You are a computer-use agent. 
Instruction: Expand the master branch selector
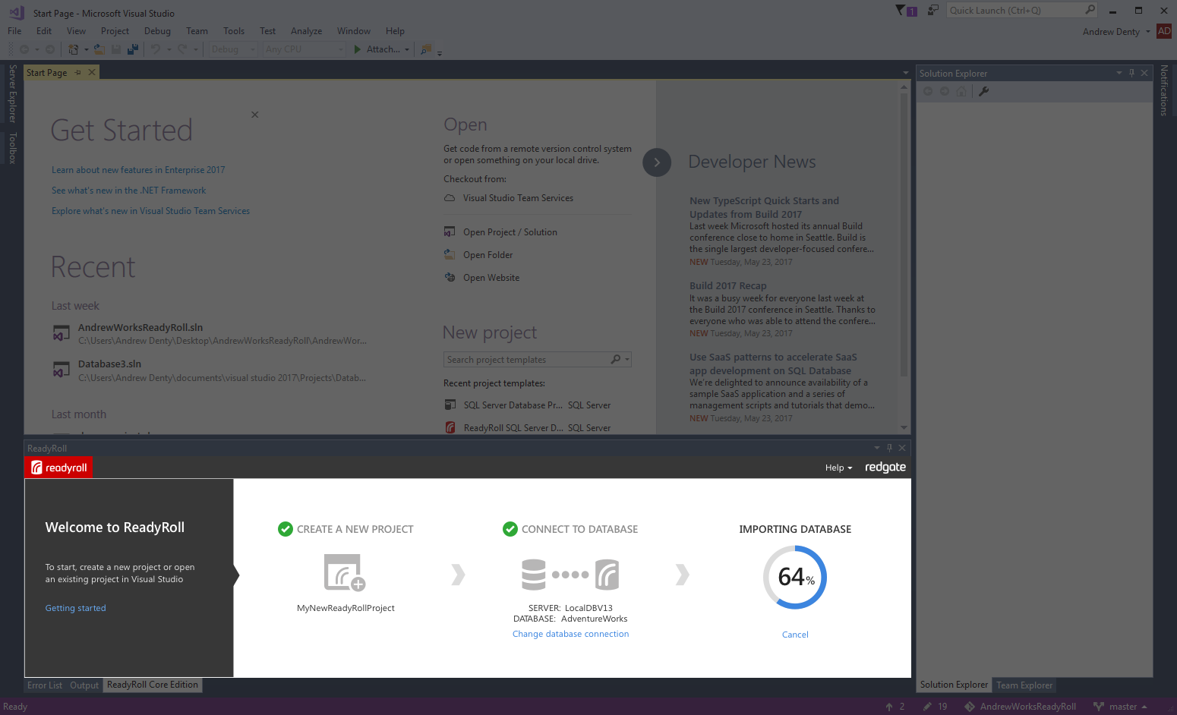coord(1127,707)
